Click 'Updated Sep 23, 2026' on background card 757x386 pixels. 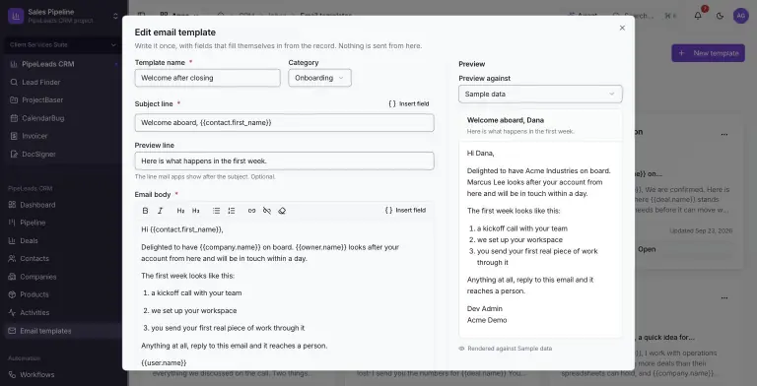pos(701,230)
